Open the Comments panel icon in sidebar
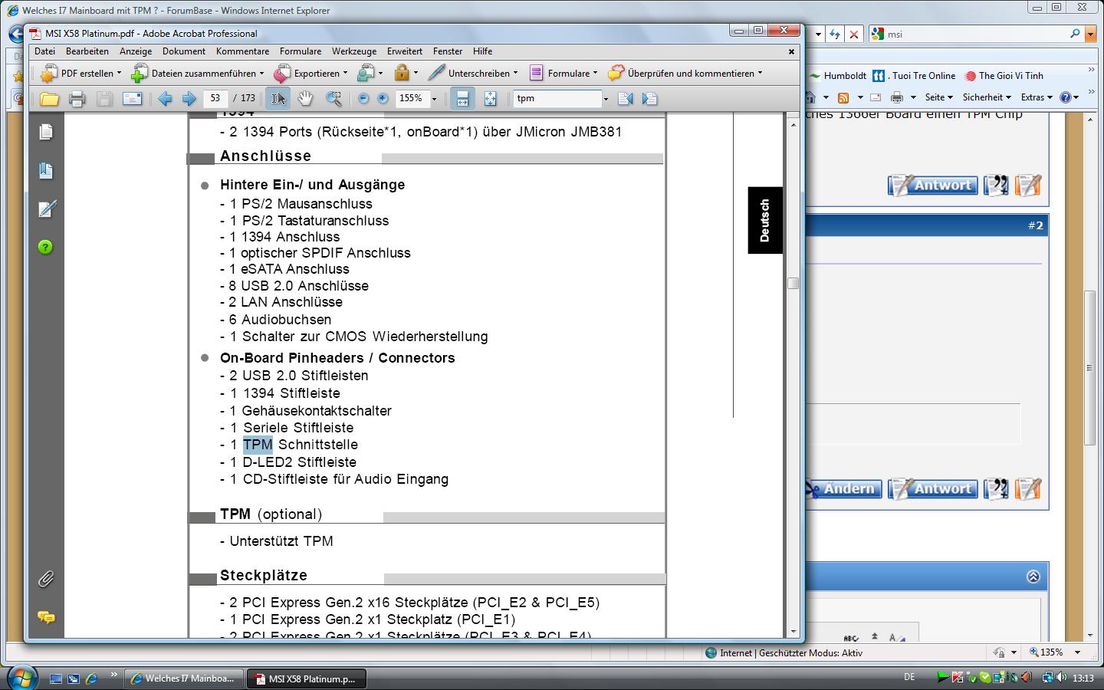Viewport: 1104px width, 690px height. click(x=46, y=617)
